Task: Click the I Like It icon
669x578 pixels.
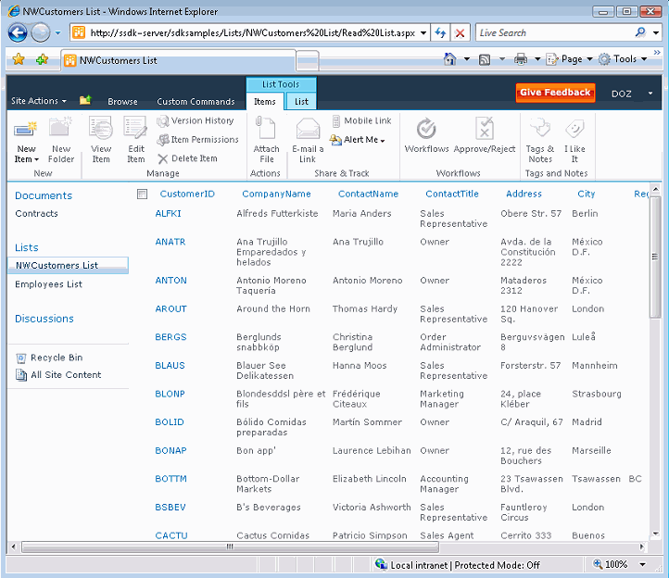Action: [x=574, y=129]
